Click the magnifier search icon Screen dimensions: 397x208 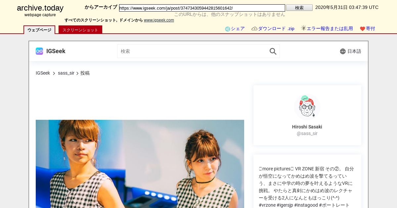point(273,51)
